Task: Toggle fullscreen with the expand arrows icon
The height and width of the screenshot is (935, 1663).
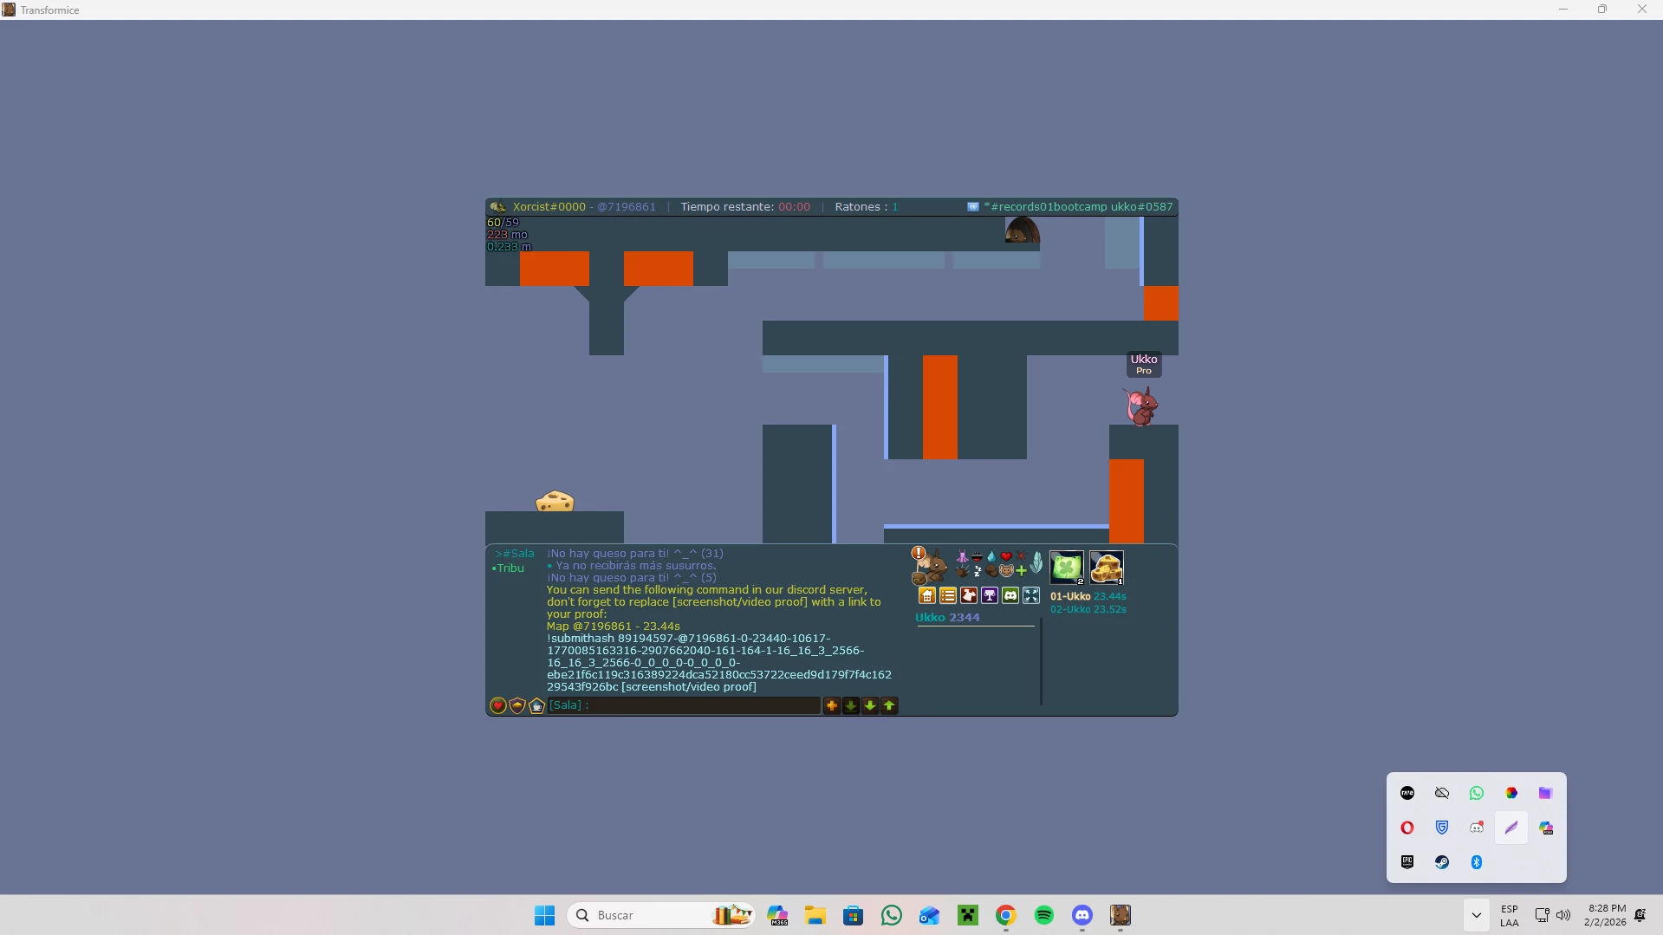Action: [x=1031, y=595]
